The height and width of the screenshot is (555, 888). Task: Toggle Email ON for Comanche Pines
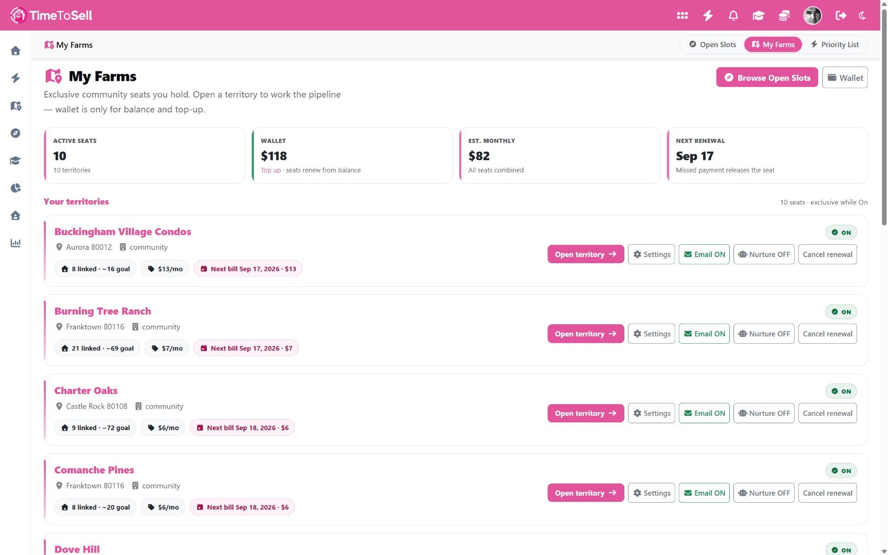(x=704, y=493)
